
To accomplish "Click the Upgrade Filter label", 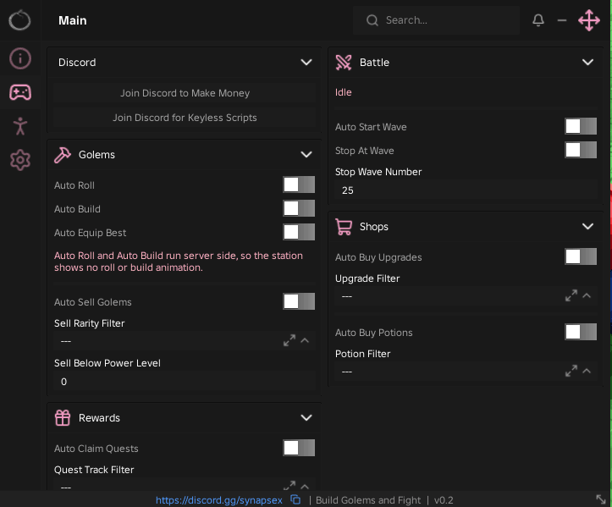I will tap(367, 278).
